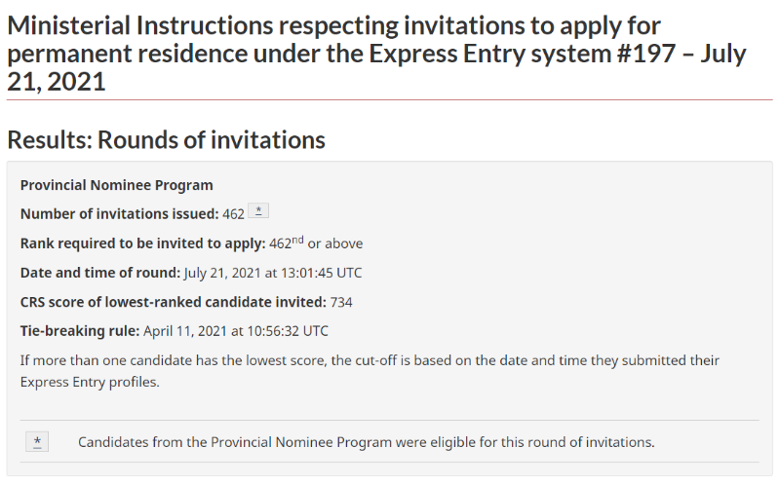Select the #197 round number in the title
The width and height of the screenshot is (780, 485).
click(x=646, y=54)
